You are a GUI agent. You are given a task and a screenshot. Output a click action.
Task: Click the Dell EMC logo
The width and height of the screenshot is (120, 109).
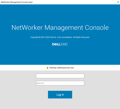pyautogui.click(x=60, y=44)
